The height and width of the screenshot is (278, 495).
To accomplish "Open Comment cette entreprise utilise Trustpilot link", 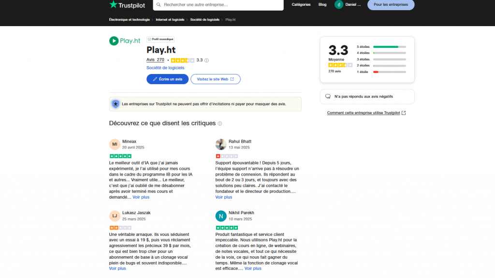I will click(x=366, y=113).
